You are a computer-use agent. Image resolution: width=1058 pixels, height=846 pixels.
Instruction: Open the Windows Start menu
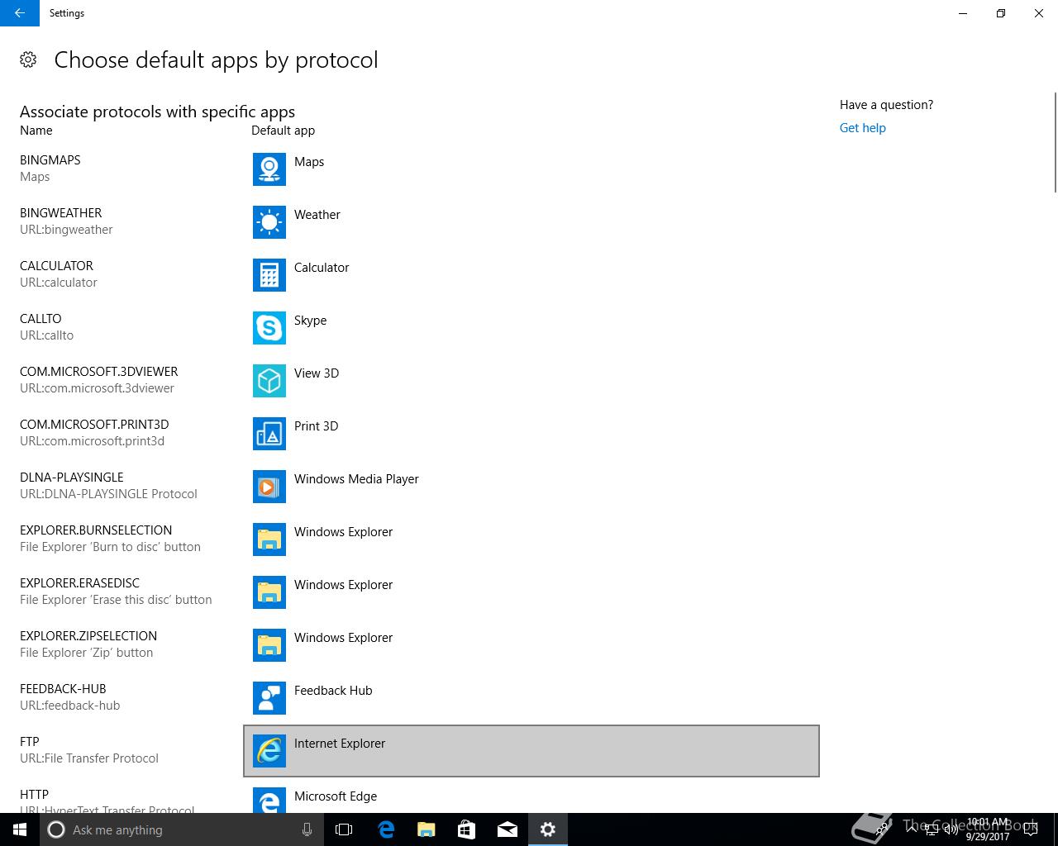point(20,829)
